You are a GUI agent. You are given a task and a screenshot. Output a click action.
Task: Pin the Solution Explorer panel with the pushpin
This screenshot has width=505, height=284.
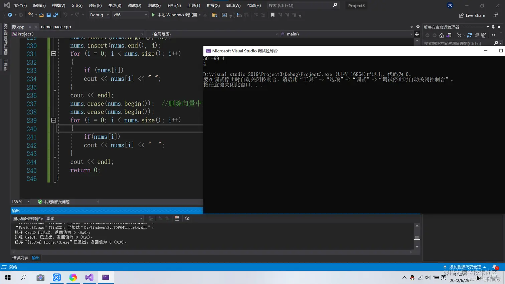[x=493, y=27]
